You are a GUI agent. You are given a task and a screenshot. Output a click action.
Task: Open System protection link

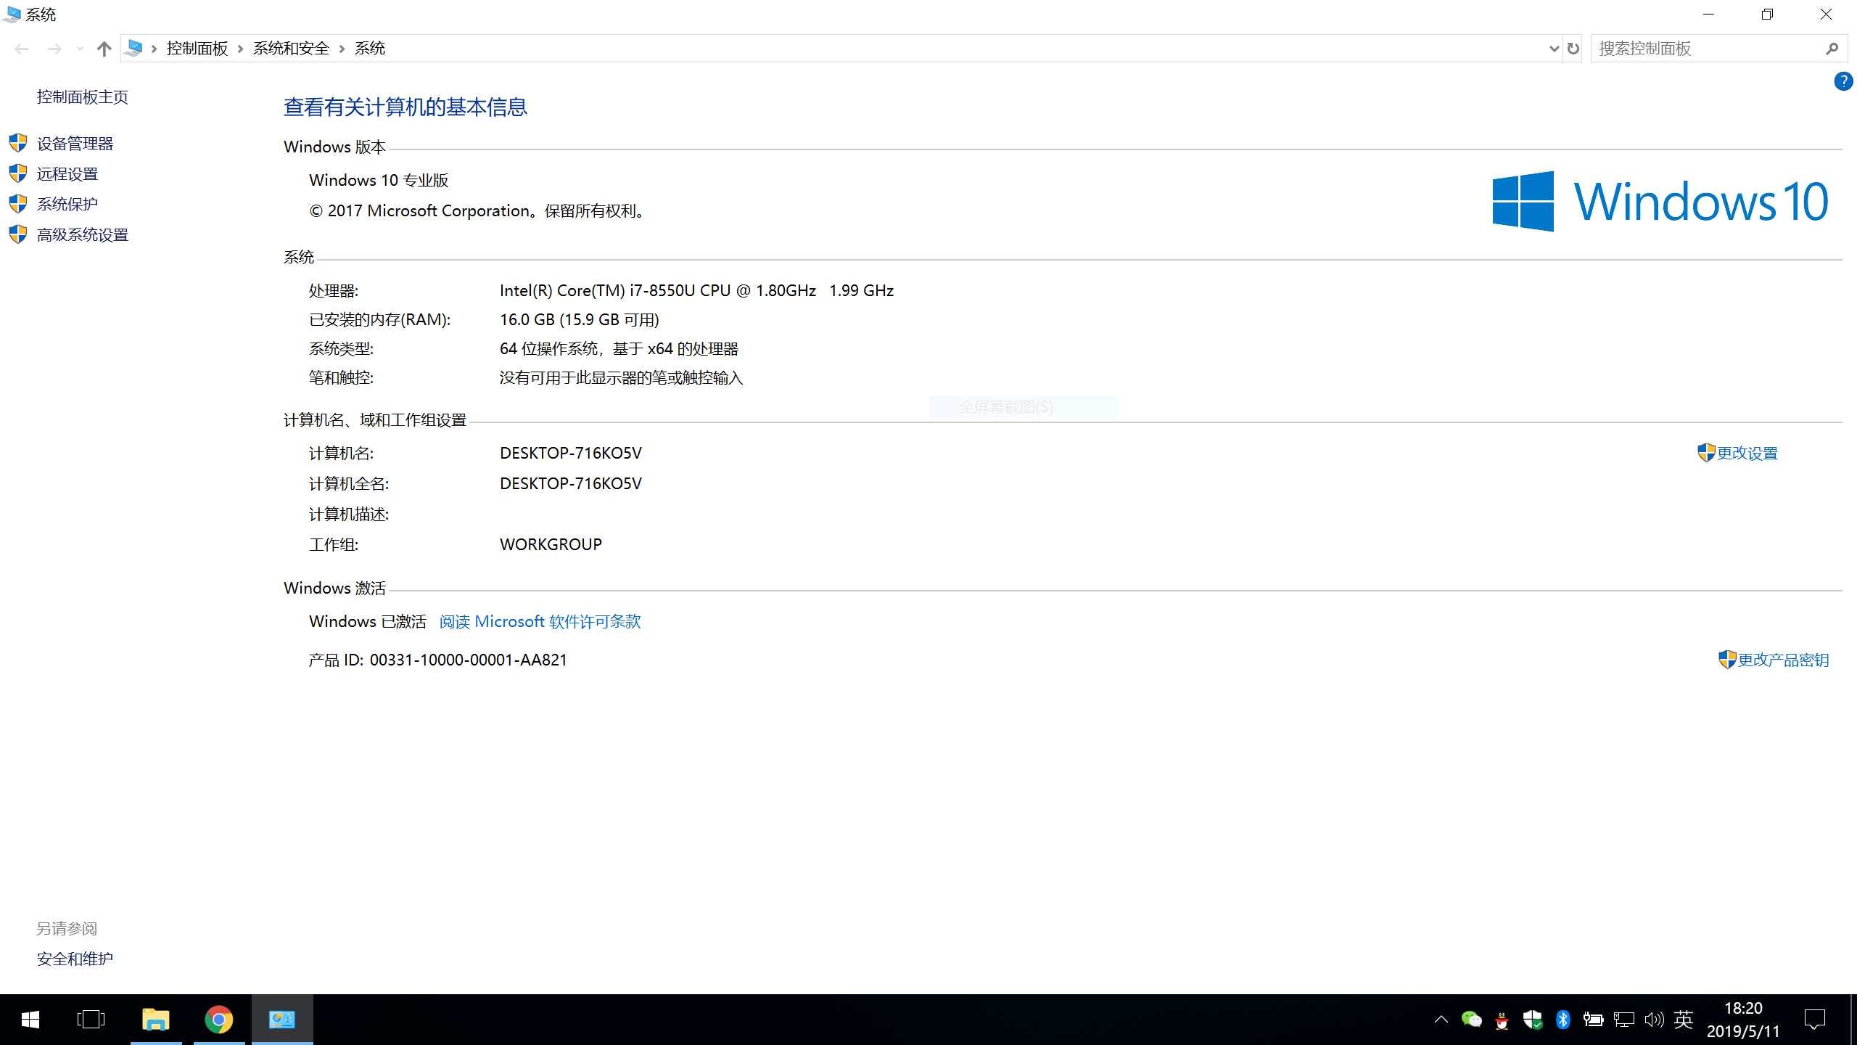point(67,204)
